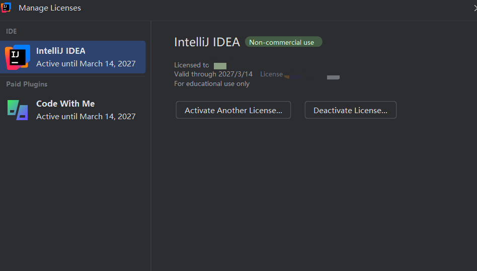Click the IntelliJ IDEA logo icon in sidebar
This screenshot has width=477, height=271.
tap(18, 57)
